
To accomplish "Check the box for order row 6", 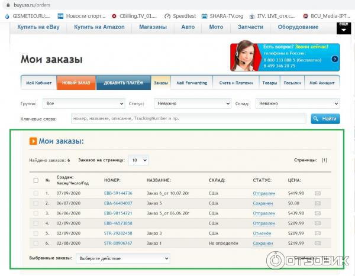I will (36, 243).
